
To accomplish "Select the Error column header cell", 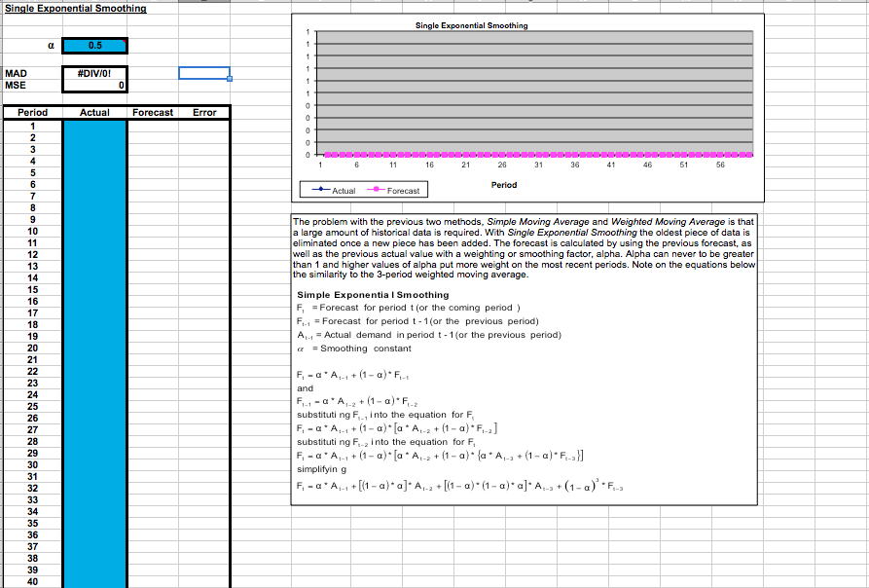I will coord(202,112).
